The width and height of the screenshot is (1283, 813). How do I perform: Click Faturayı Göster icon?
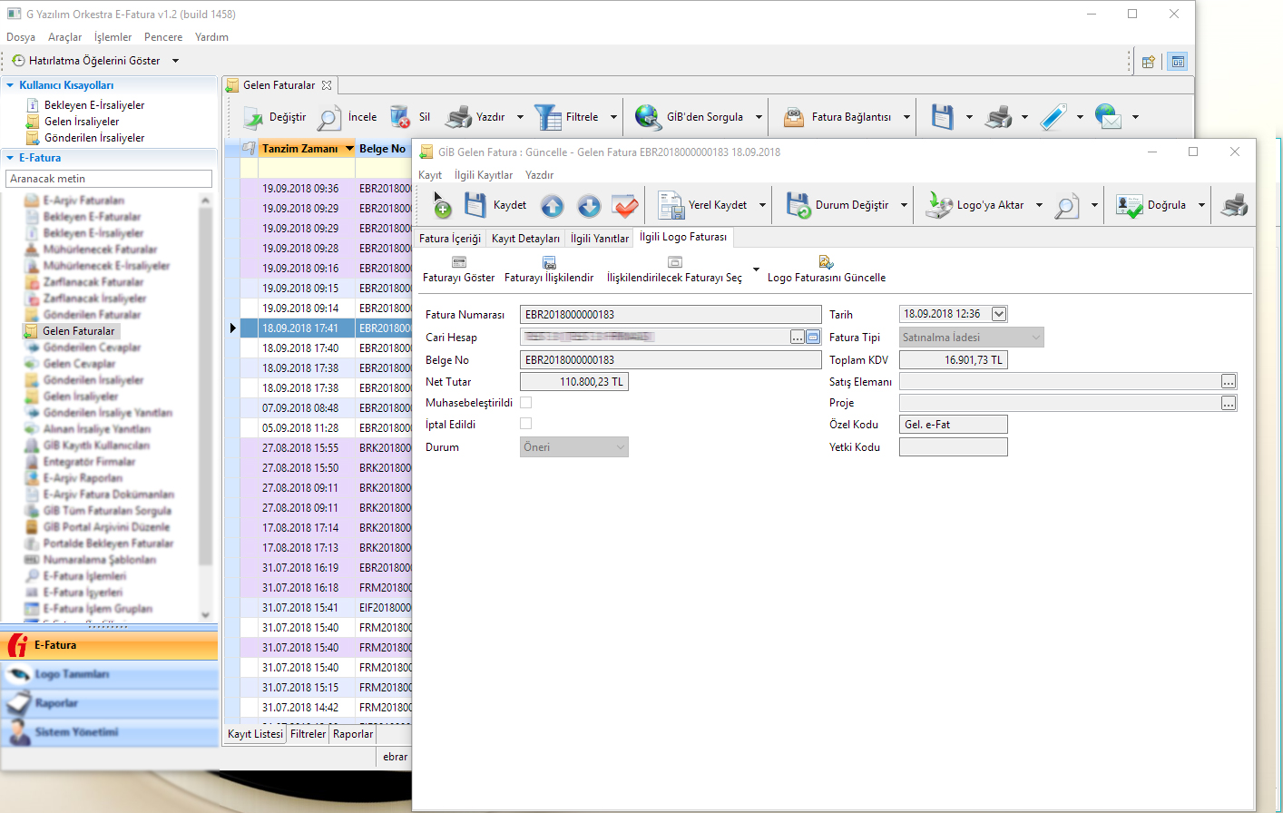point(459,262)
